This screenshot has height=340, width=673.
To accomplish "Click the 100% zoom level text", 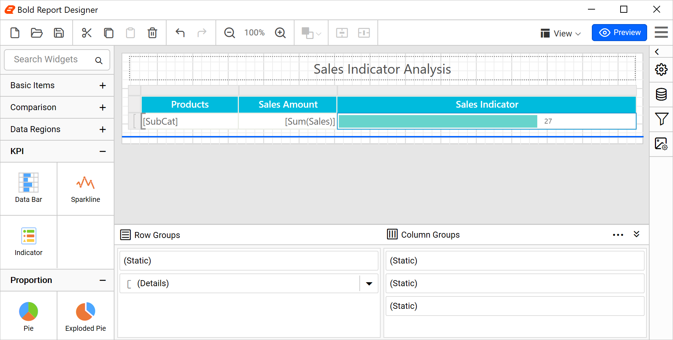I will pos(254,33).
